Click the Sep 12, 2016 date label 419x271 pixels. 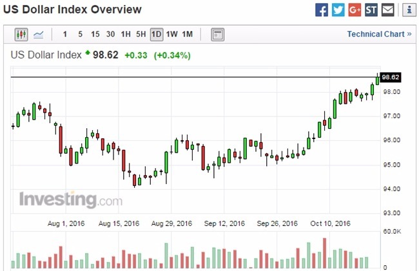click(224, 223)
